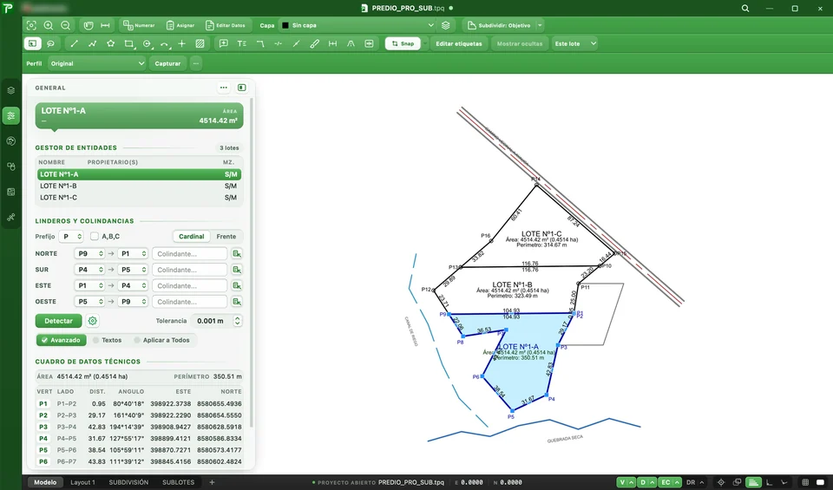Open the ESTE start vertex P1 selector
Image resolution: width=833 pixels, height=490 pixels.
click(89, 285)
